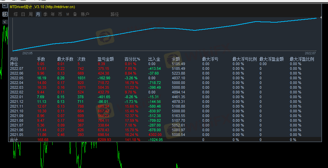
Task: Select the 币 currency tab
Action: 60,14
